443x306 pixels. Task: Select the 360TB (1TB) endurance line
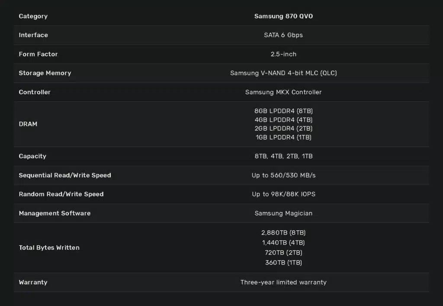(x=283, y=262)
